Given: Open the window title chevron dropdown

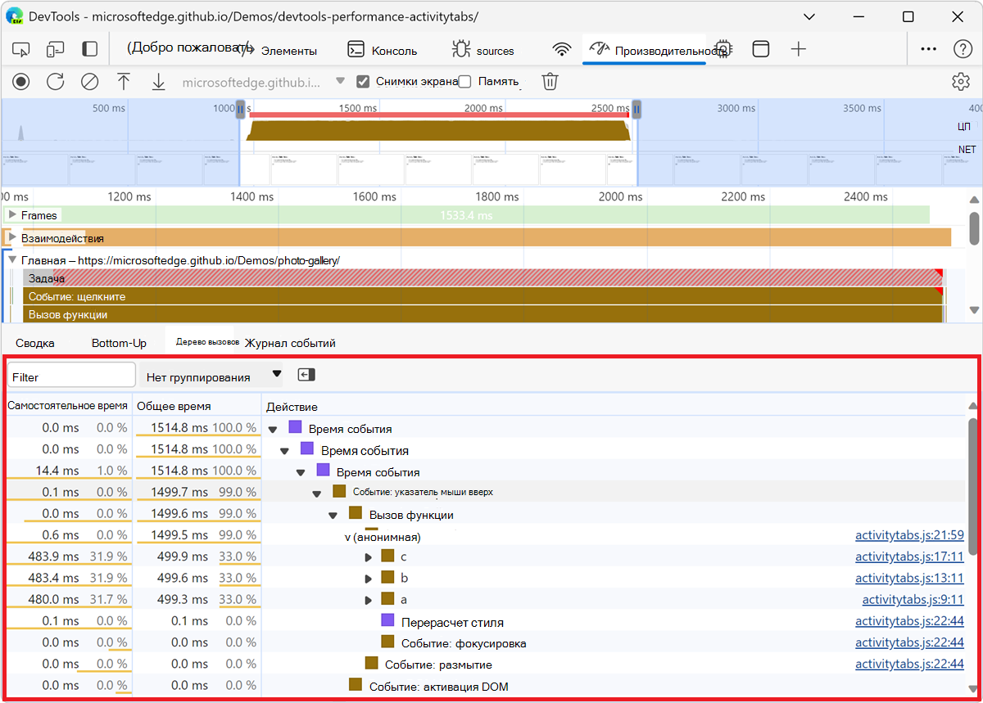Looking at the screenshot, I should pos(809,16).
